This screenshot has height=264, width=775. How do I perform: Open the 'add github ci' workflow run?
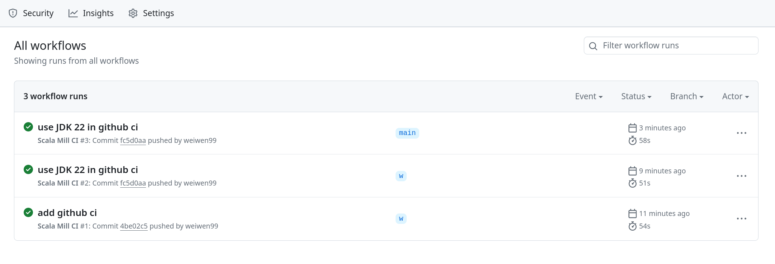pyautogui.click(x=67, y=213)
